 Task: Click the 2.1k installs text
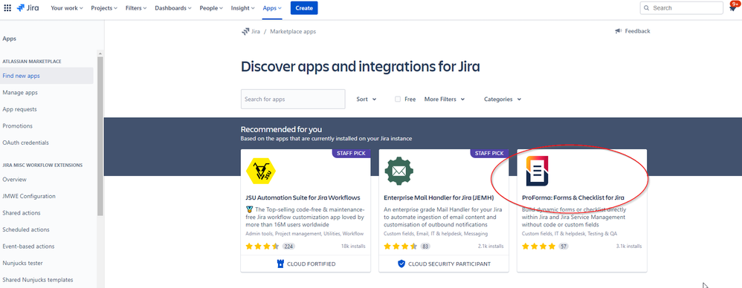pos(491,246)
